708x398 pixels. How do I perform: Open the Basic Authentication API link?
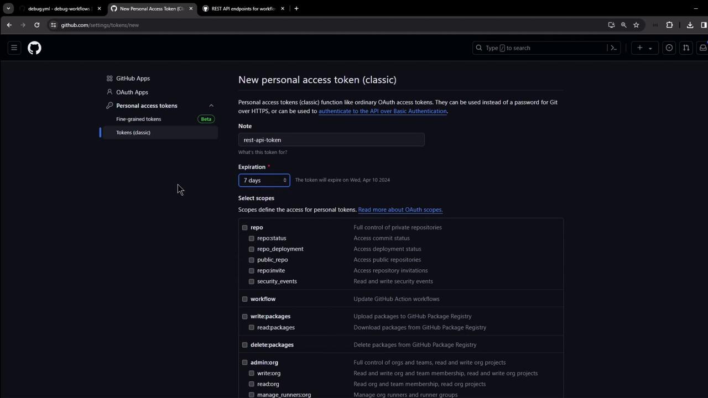[382, 111]
